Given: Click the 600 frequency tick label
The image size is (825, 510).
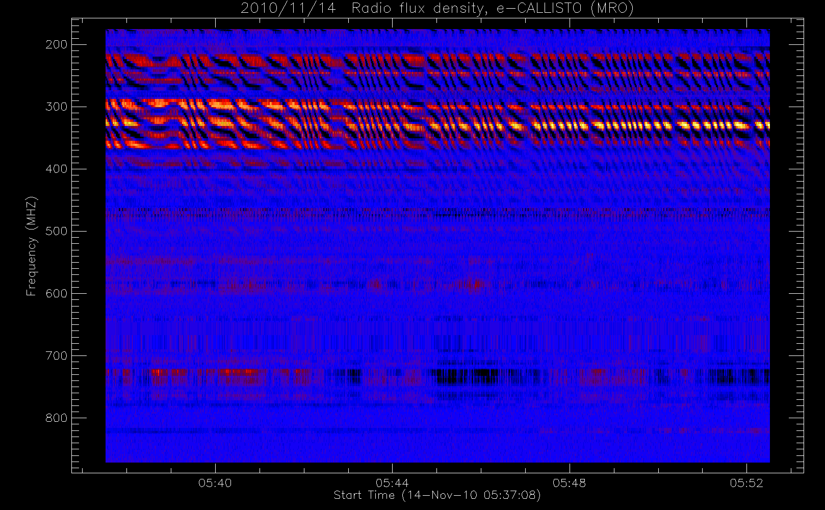Looking at the screenshot, I should 57,293.
